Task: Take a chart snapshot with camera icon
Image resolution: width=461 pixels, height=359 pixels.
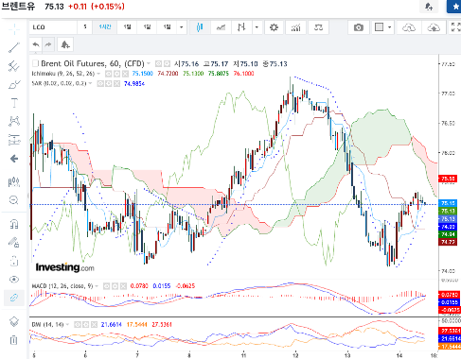Action: [x=358, y=27]
